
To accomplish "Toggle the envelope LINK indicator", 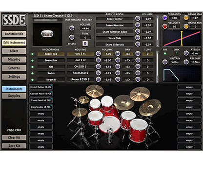I will coord(177,53).
